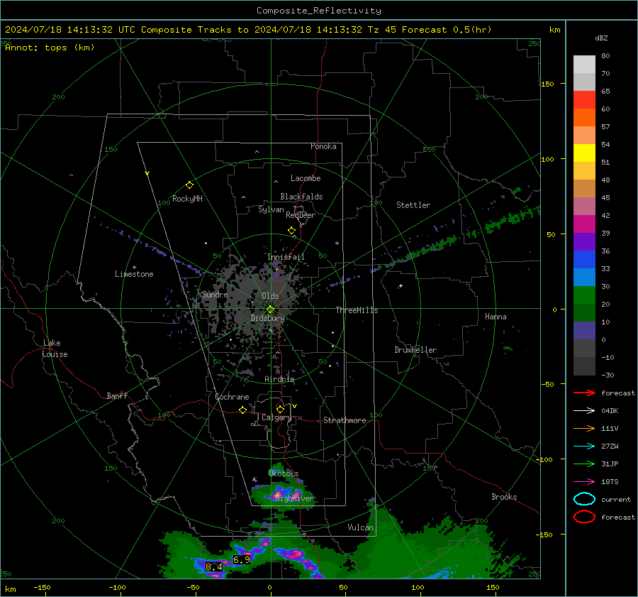Click the red forecast ellipse icon

tap(584, 517)
